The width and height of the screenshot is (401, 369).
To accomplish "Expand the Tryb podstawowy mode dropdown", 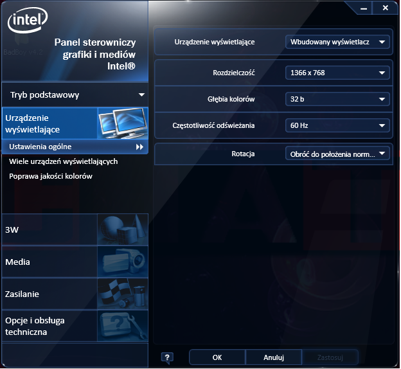I will click(75, 95).
